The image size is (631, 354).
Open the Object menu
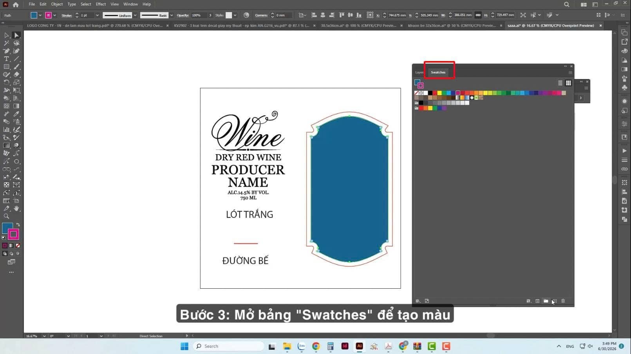(x=57, y=4)
